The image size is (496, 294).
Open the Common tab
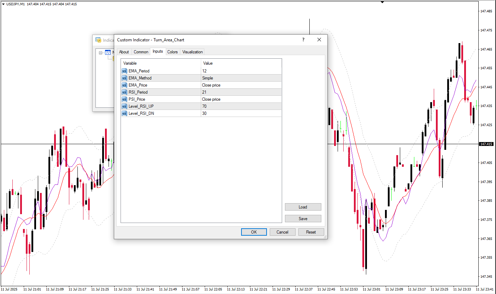[141, 52]
